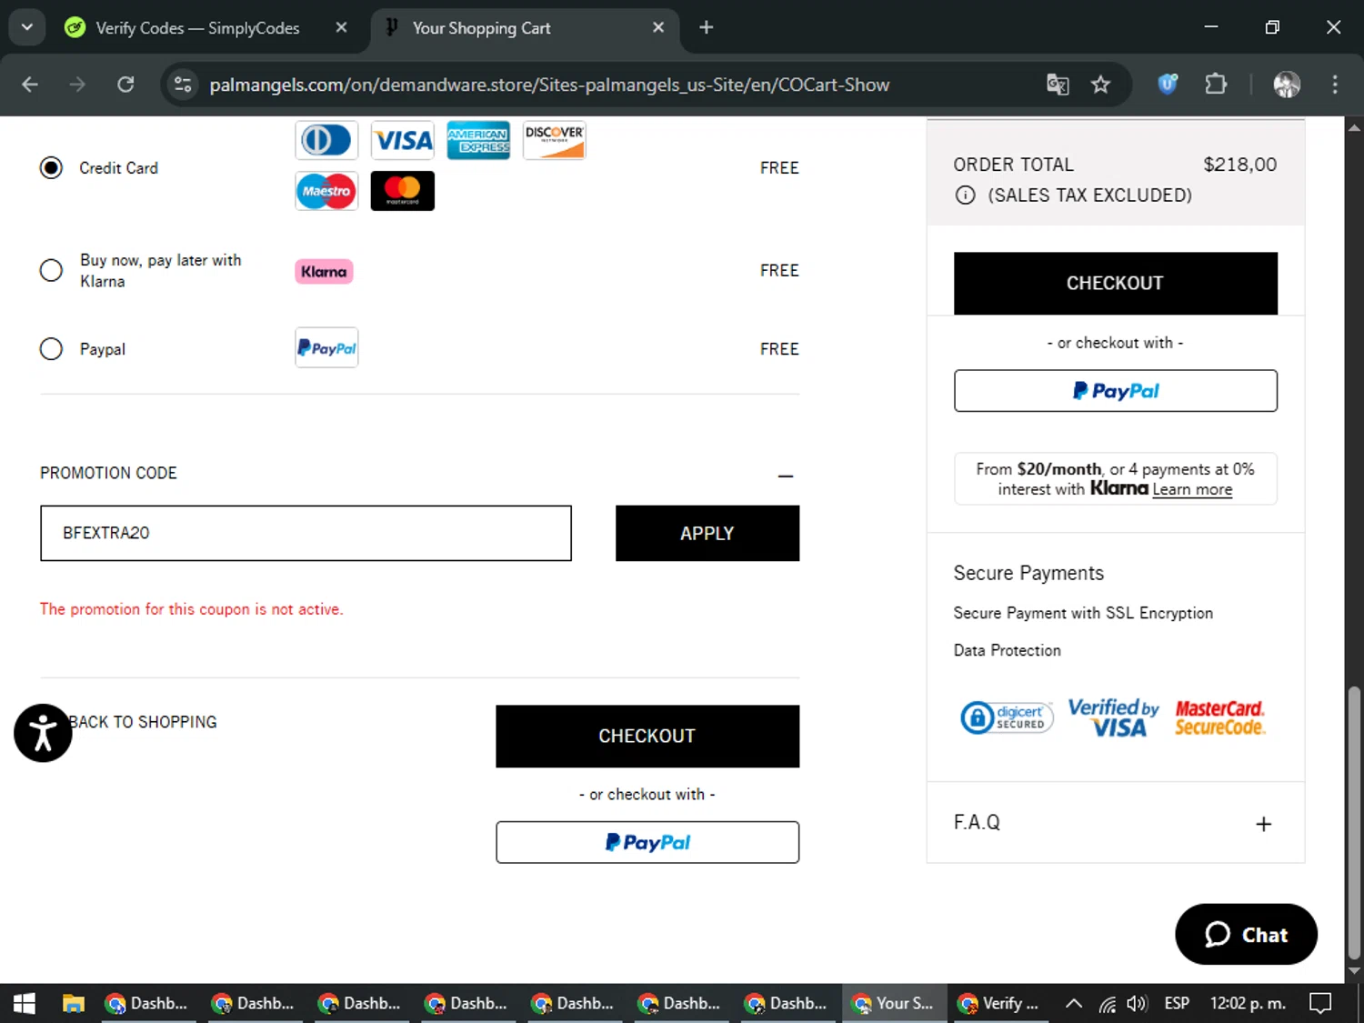
Task: Show sales tax info tooltip
Action: 966,195
